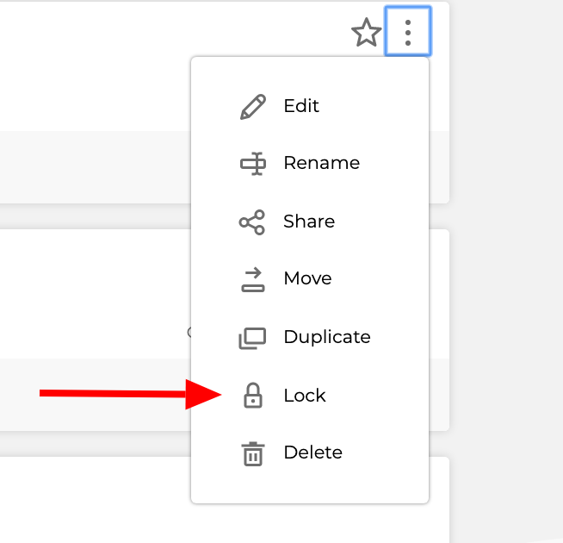Select the Delete option label
This screenshot has width=563, height=543.
(312, 452)
